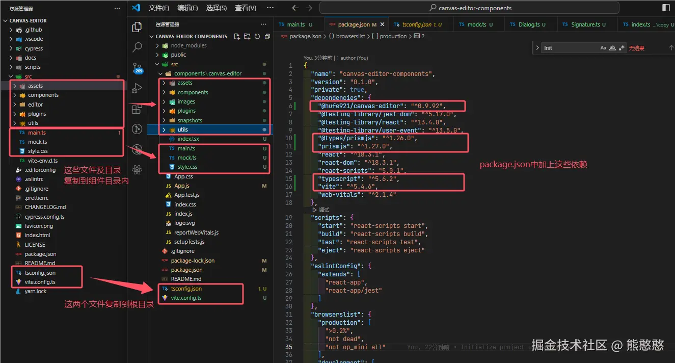Toggle Match Case in find widget
Viewport: 675px width, 363px height.
pos(603,48)
